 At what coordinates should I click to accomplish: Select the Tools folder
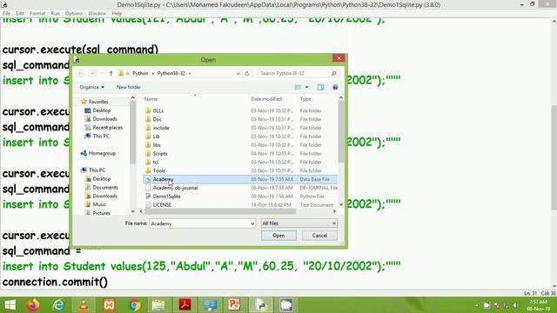[158, 170]
